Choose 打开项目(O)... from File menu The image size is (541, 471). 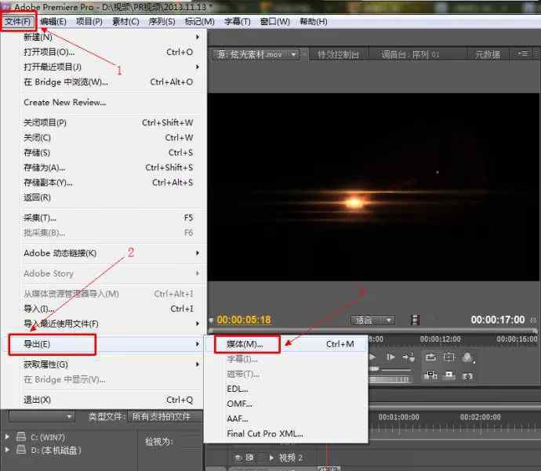[x=111, y=52]
